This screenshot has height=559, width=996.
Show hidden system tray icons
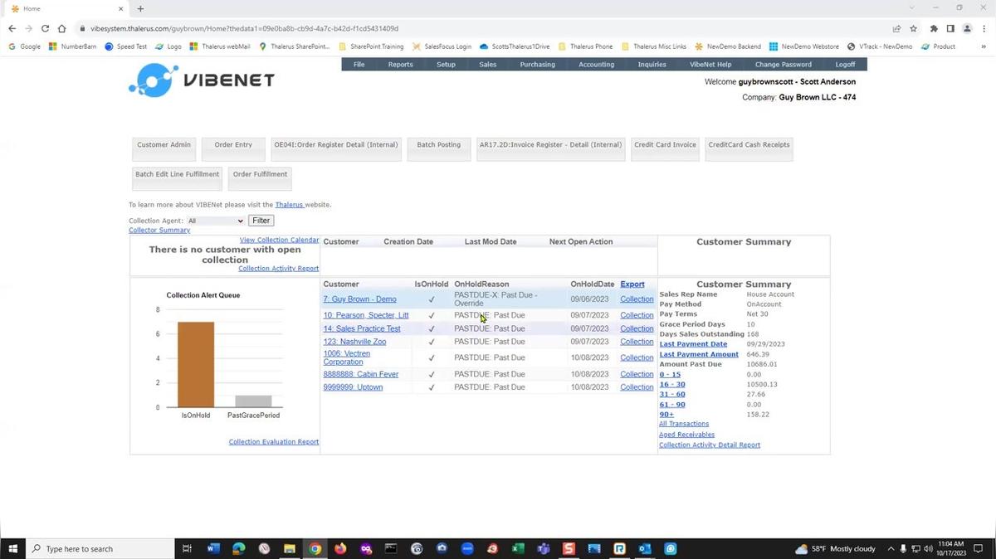pos(891,549)
